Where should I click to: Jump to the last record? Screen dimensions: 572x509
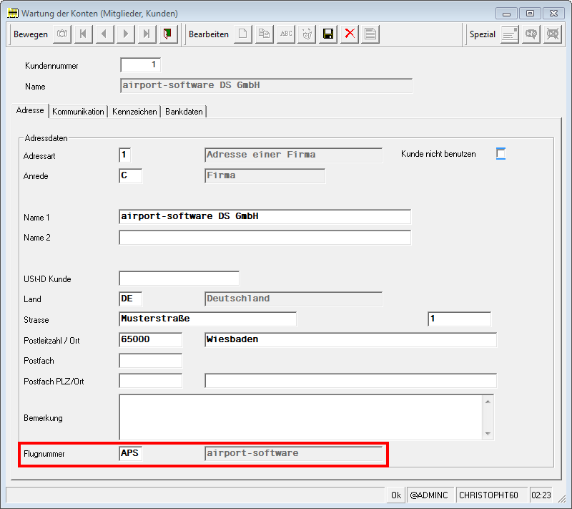tap(147, 34)
